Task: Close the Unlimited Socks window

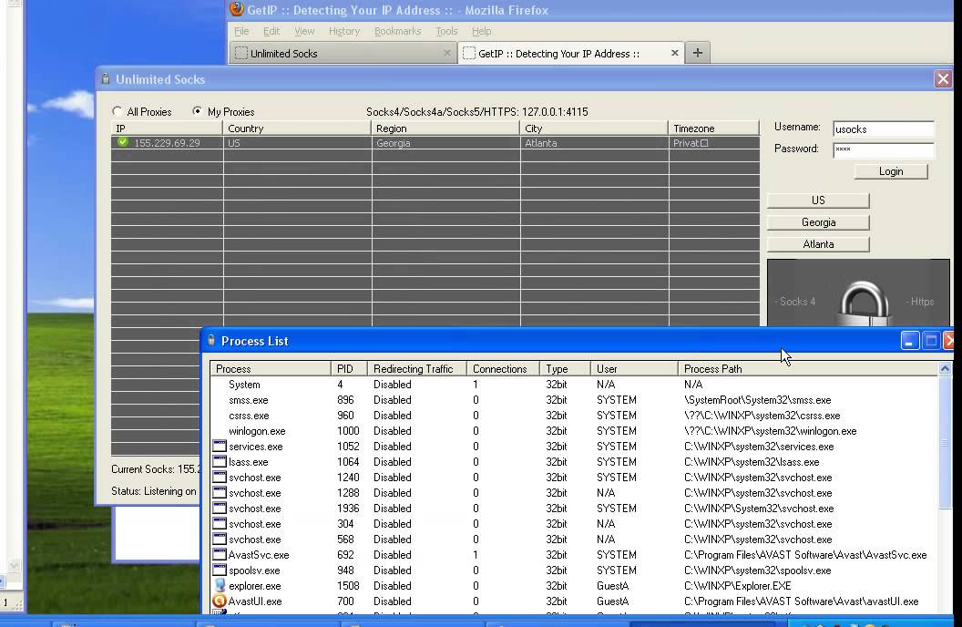Action: tap(943, 79)
